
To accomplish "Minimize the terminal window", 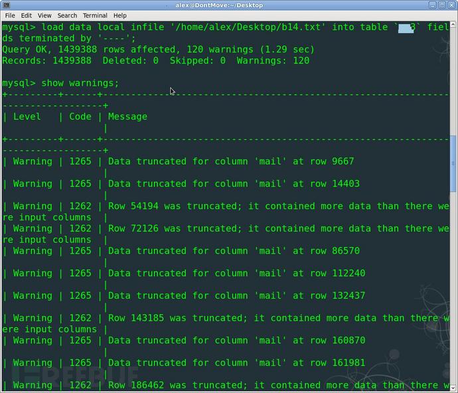I will click(x=431, y=5).
